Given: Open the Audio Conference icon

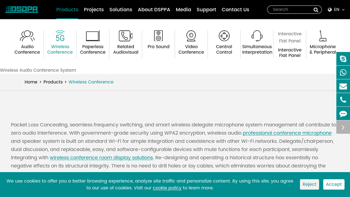Looking at the screenshot, I should pyautogui.click(x=27, y=36).
